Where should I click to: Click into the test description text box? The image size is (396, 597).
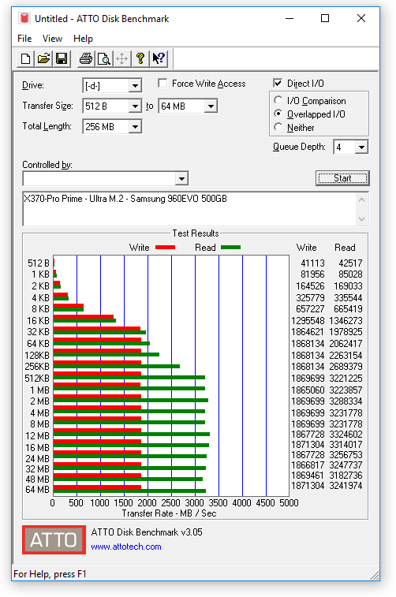pyautogui.click(x=190, y=209)
